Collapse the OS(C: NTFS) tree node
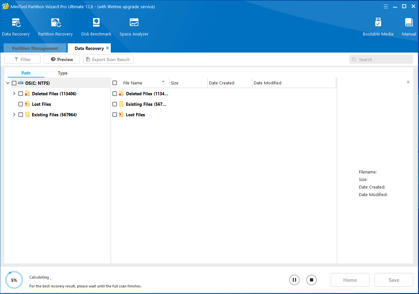Image resolution: width=419 pixels, height=294 pixels. [8, 83]
